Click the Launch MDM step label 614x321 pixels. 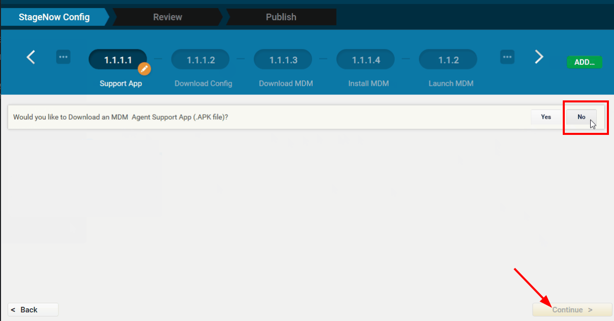coord(451,83)
